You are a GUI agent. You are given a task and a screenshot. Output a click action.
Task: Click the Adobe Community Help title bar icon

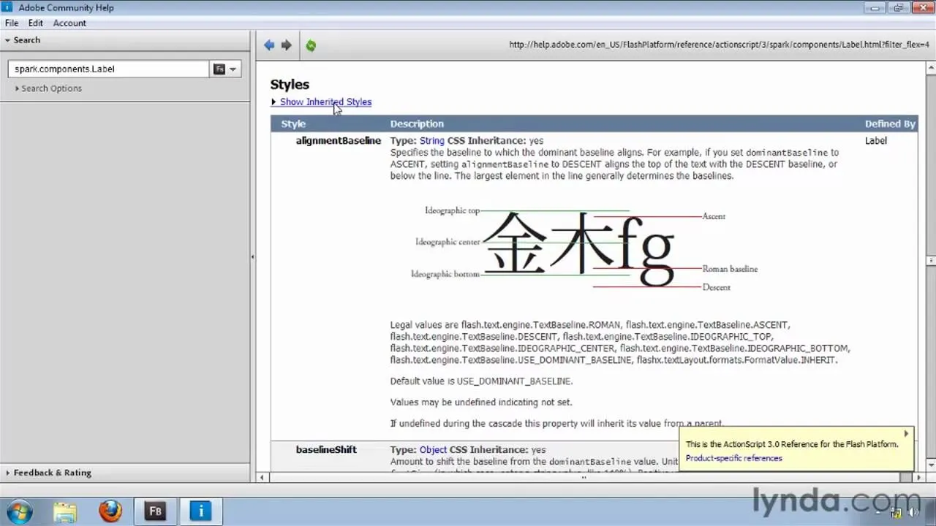(8, 8)
